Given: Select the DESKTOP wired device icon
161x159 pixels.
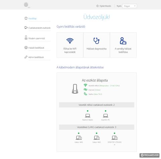Looking at the screenshot, I should click(115, 138).
